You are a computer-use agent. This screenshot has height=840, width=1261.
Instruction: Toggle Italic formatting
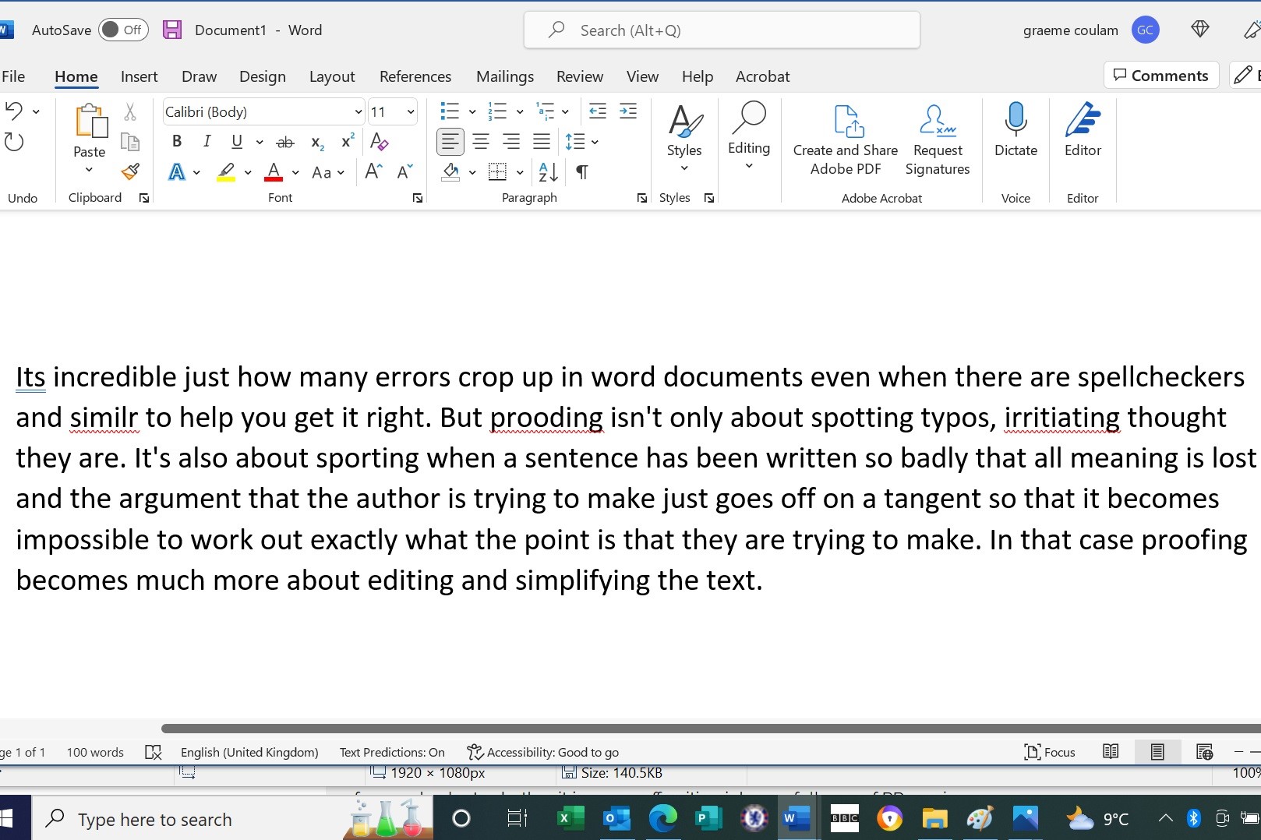(x=207, y=142)
